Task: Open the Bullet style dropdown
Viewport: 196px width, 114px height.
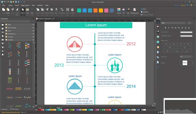Action: coord(193,63)
